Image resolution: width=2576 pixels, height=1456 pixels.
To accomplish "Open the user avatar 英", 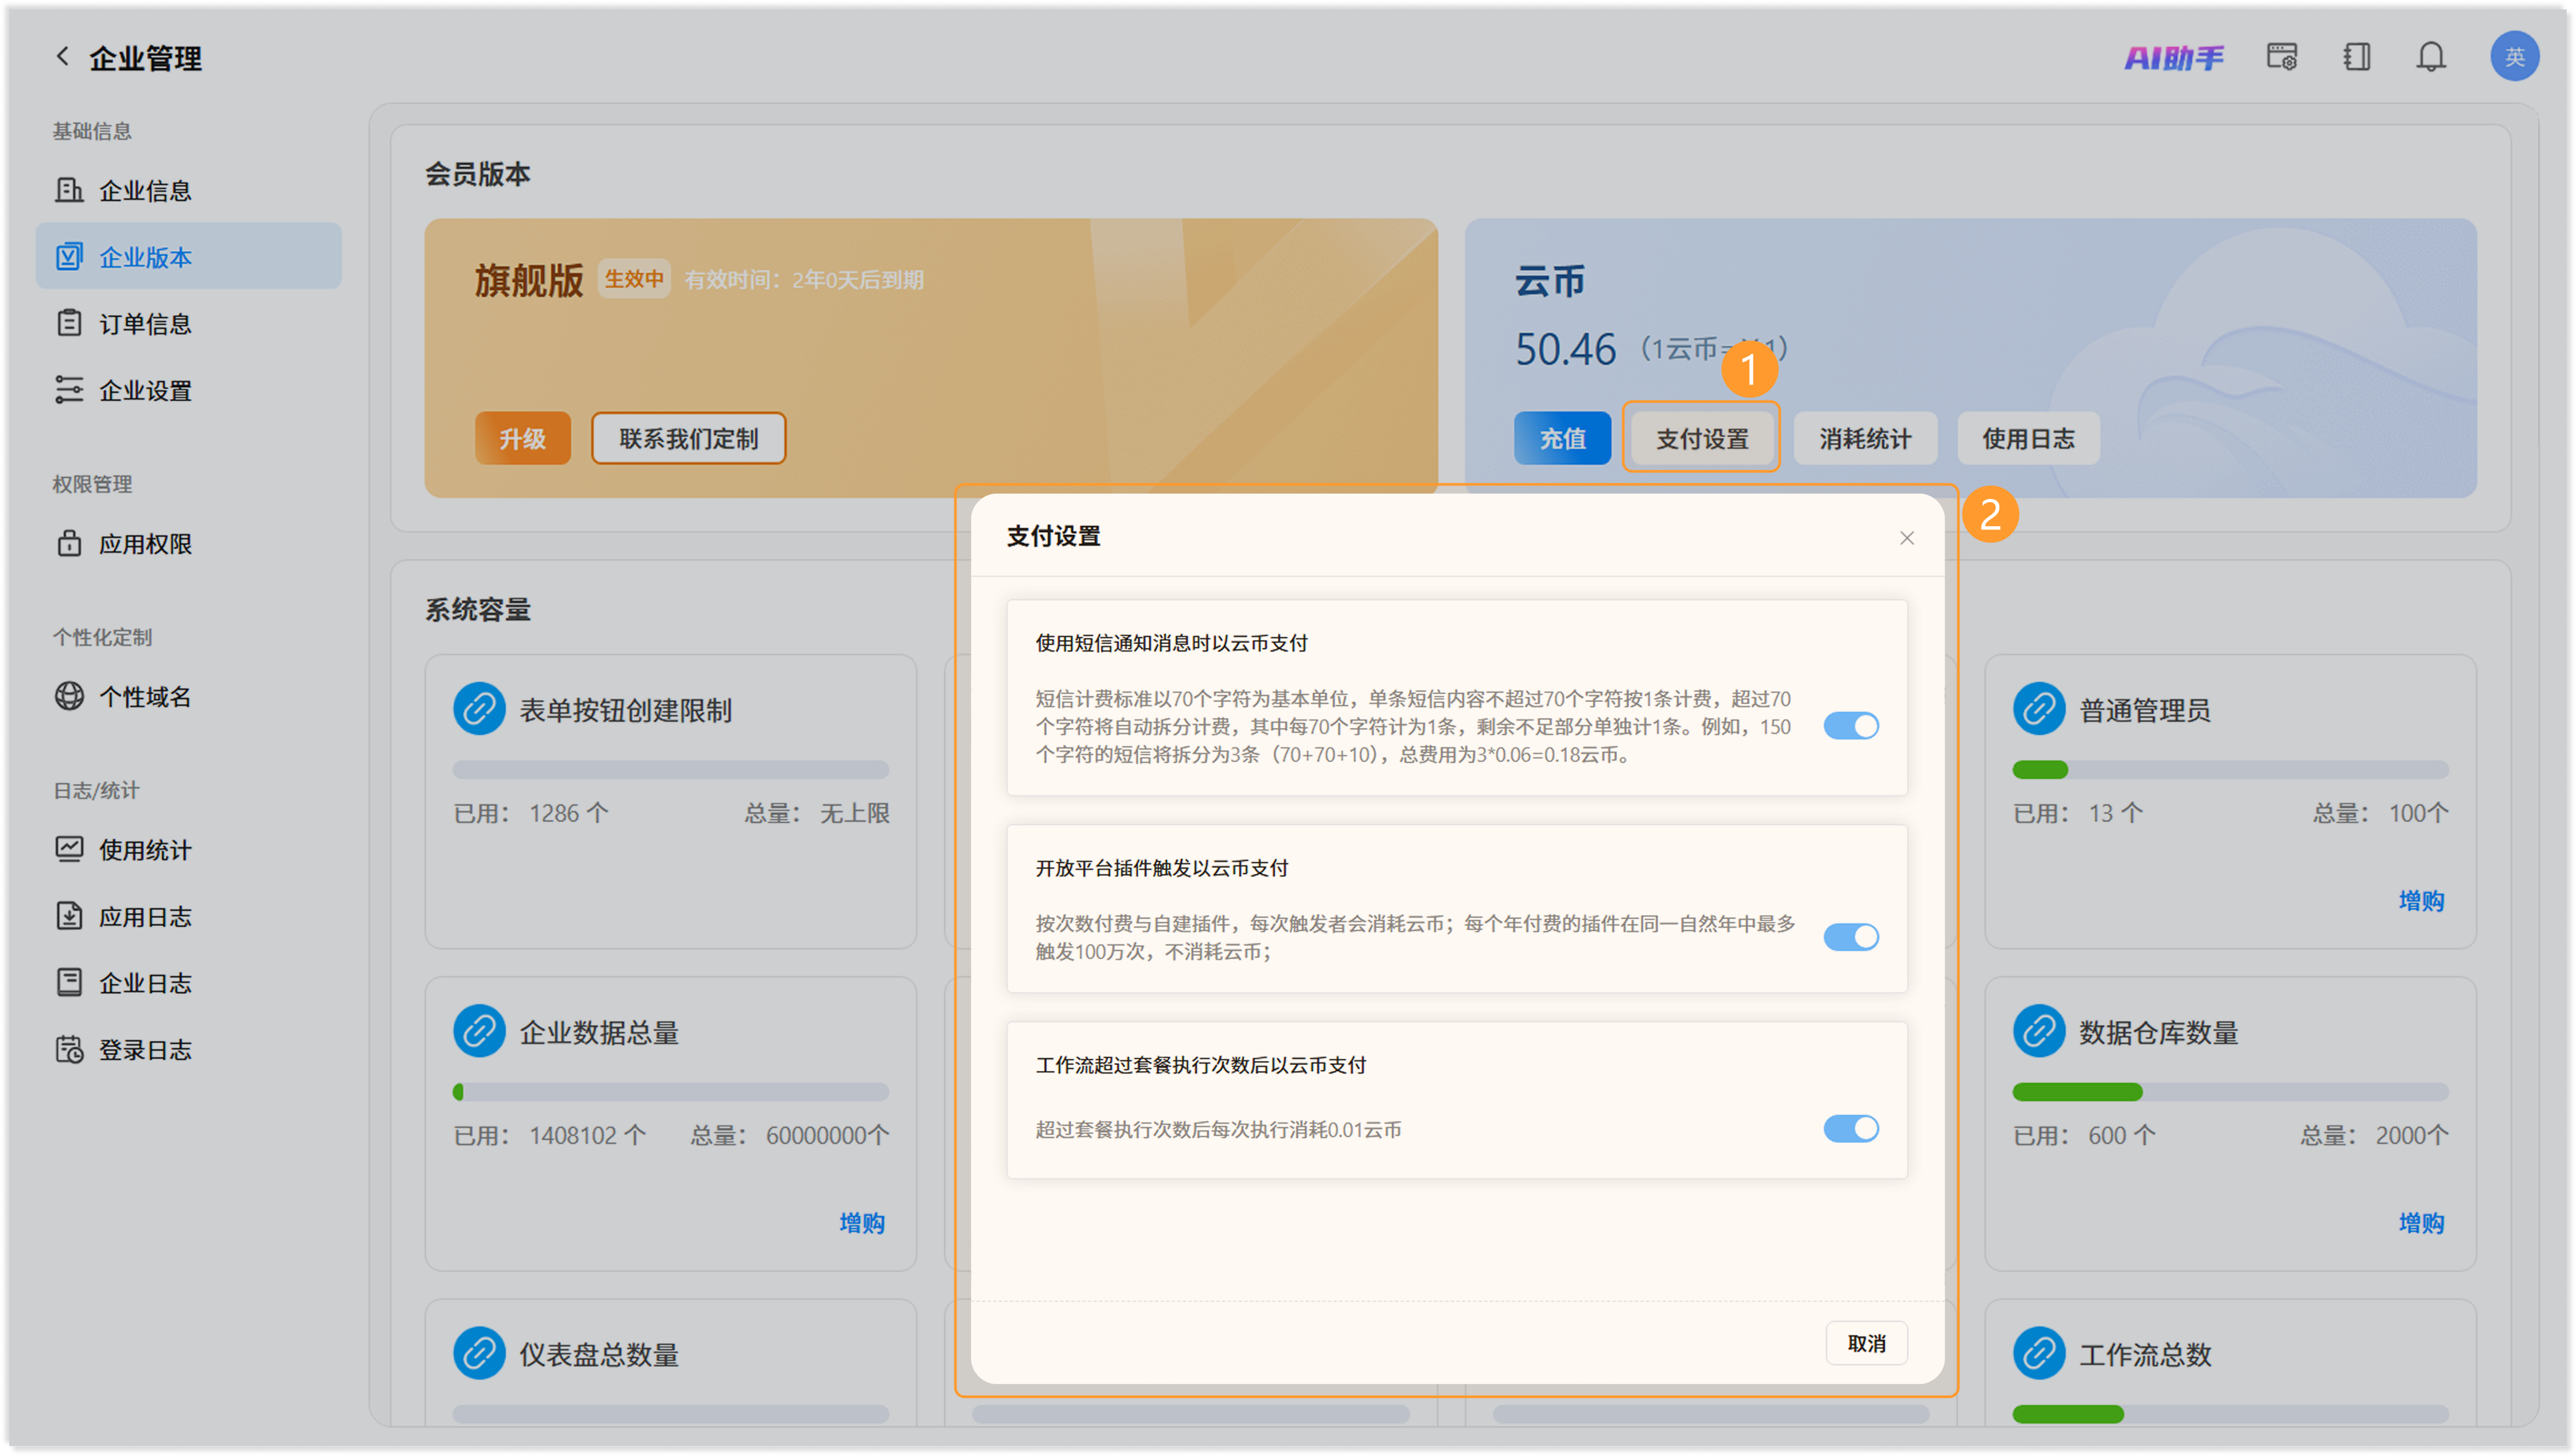I will coord(2514,57).
